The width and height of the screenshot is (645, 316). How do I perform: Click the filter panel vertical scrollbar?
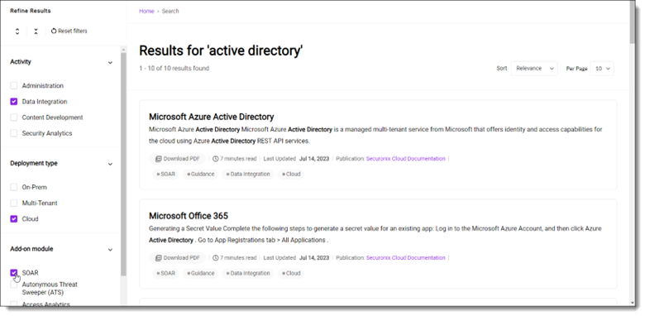(123, 165)
